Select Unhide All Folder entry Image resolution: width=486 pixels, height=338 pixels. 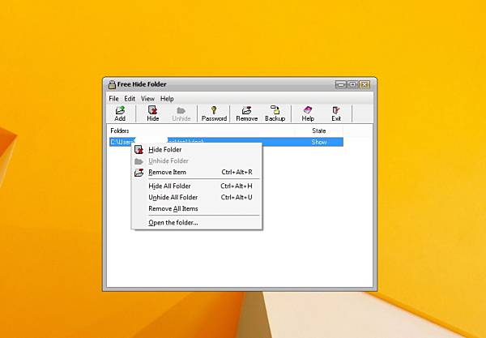click(197, 197)
